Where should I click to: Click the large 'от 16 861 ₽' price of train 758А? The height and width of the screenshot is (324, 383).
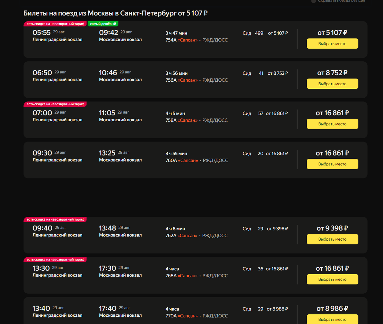(332, 113)
